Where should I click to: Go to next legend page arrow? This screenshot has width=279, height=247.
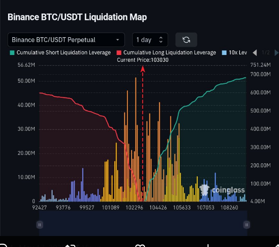(x=276, y=52)
